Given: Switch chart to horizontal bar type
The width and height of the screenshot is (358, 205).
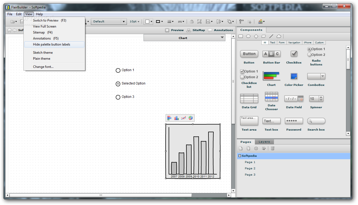Looking at the screenshot, I should (169, 118).
